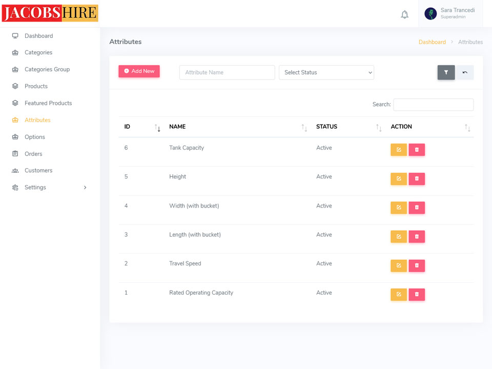Delete the Height attribute
The width and height of the screenshot is (492, 369).
pos(417,179)
